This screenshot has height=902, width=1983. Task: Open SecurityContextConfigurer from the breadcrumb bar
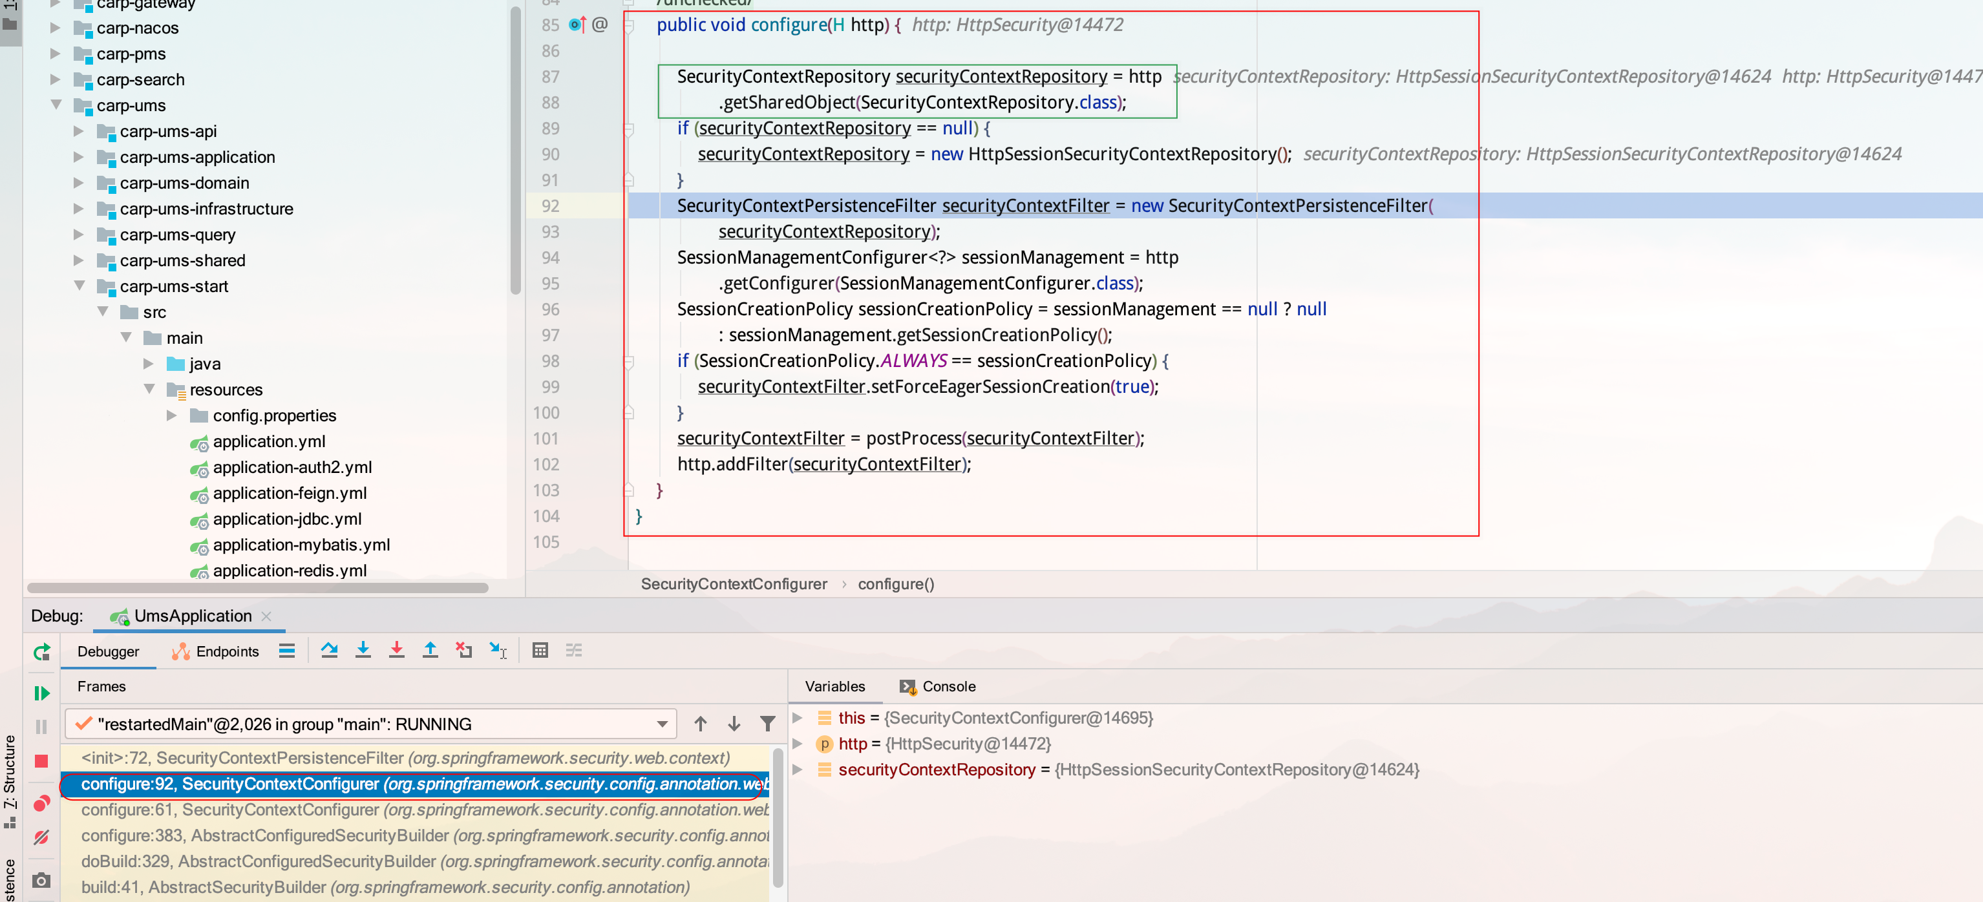point(734,583)
